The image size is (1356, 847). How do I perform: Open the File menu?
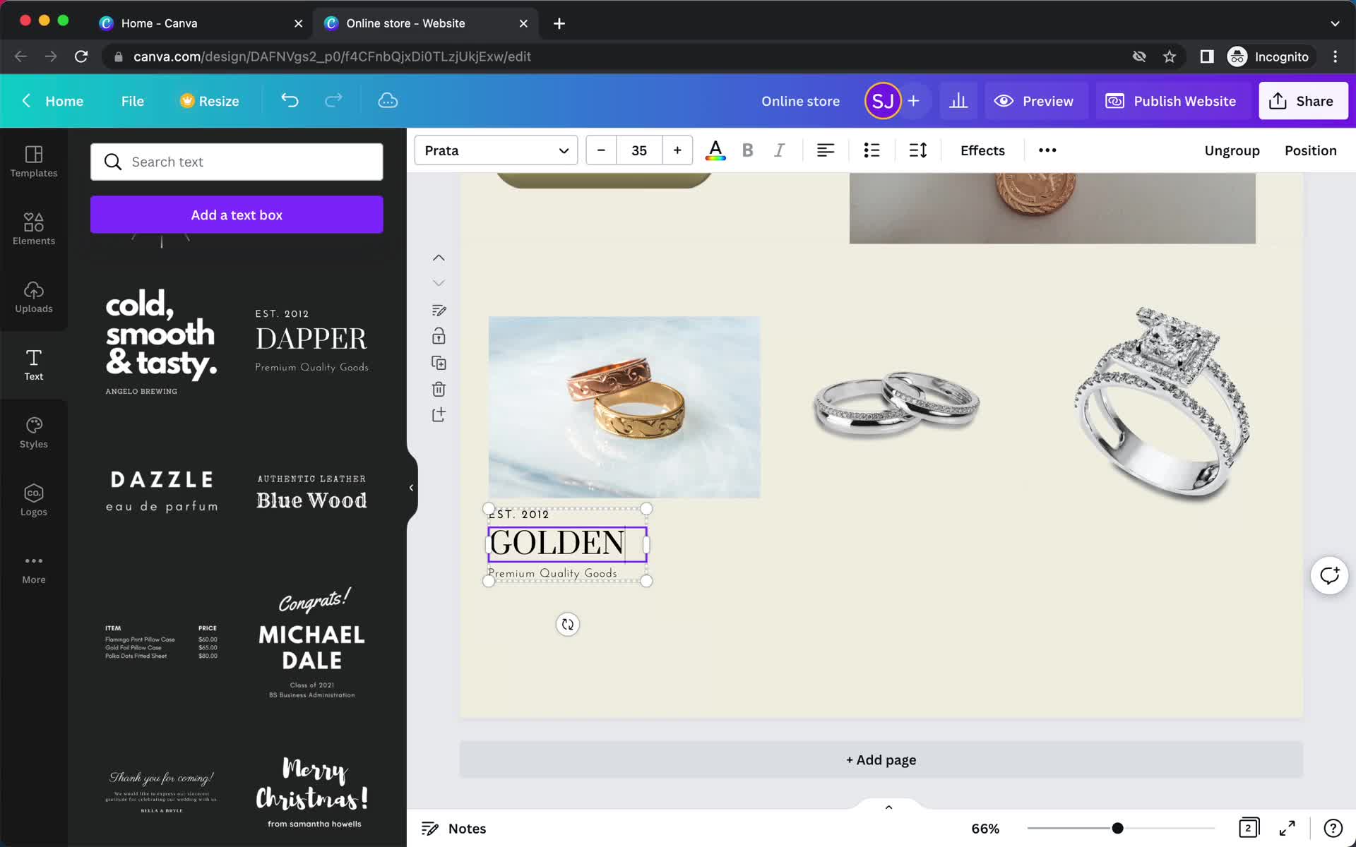tap(132, 101)
